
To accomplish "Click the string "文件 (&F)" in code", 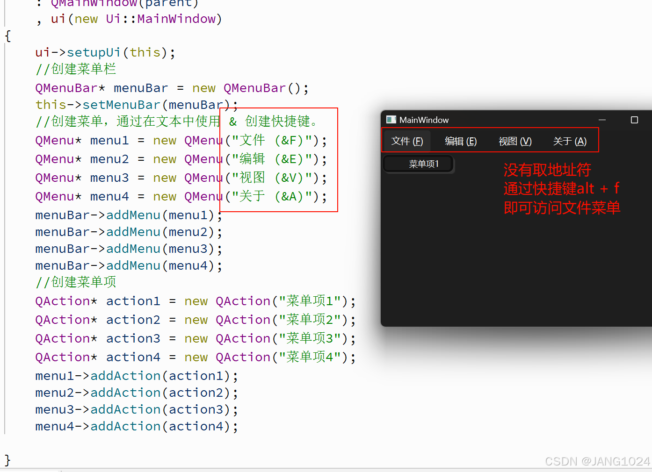I will 272,140.
